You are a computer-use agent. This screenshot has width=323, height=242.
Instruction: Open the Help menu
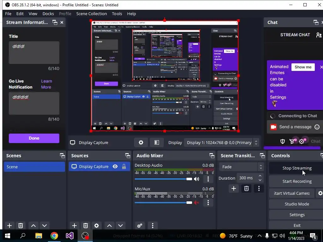coord(132,14)
